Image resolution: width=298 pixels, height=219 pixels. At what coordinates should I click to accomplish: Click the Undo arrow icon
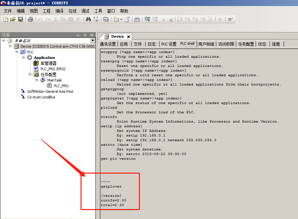(x=40, y=19)
